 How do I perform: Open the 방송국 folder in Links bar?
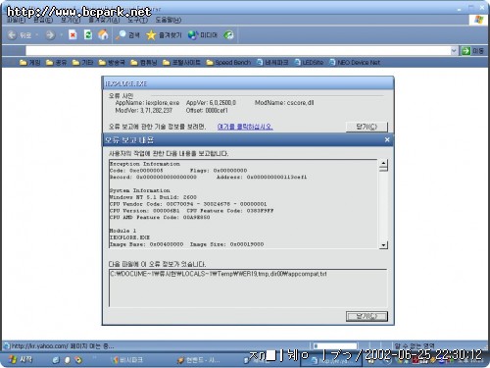coord(112,62)
